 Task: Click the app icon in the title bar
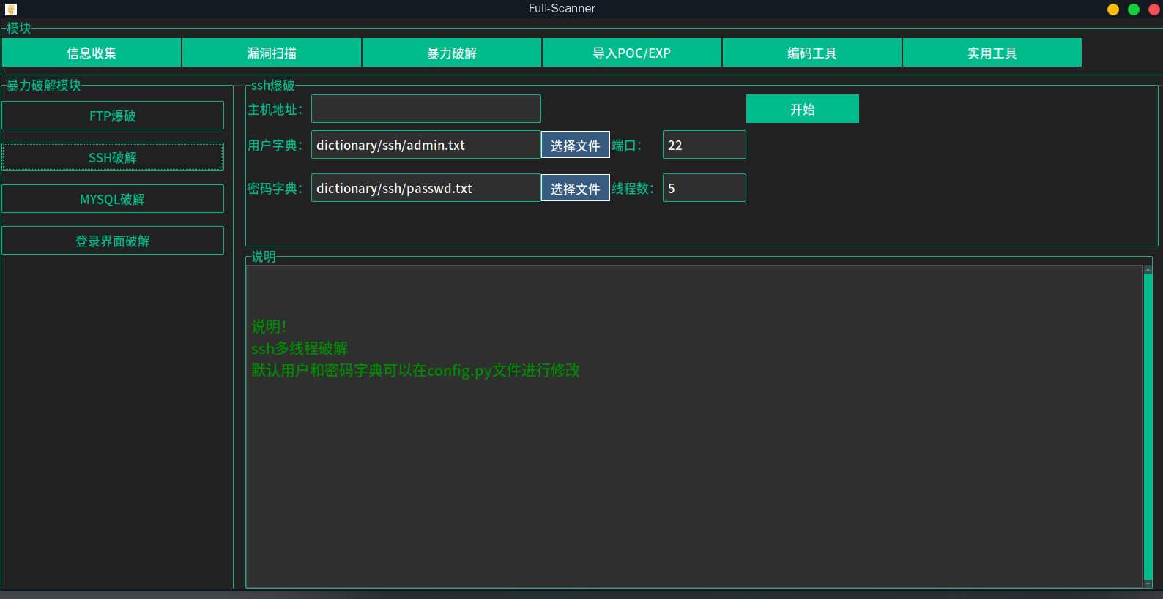coord(11,9)
